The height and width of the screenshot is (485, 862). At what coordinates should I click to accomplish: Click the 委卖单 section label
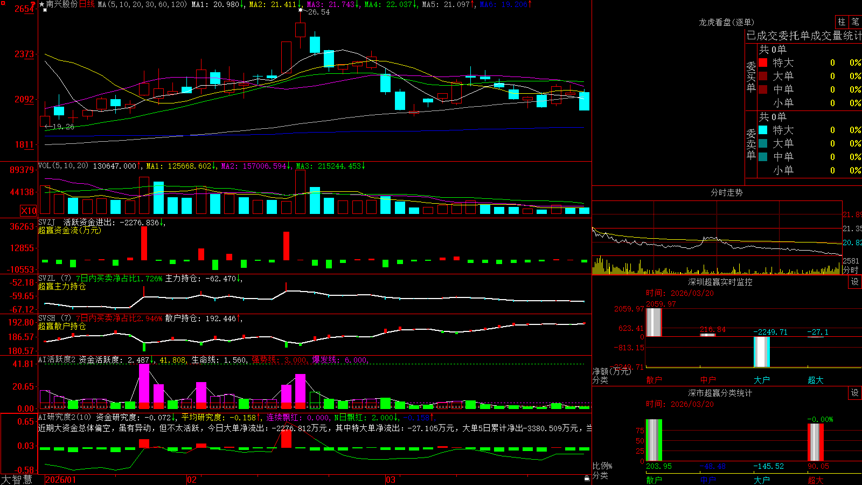point(751,144)
